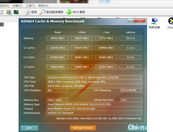This screenshot has height=132, width=173.
Task: Click the AIDA64 Cache & Memory Benchmark title
Action: point(52,21)
